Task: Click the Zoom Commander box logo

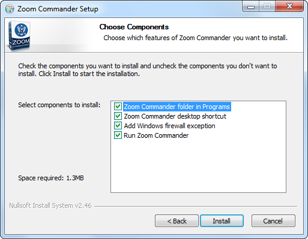Action: pyautogui.click(x=19, y=35)
